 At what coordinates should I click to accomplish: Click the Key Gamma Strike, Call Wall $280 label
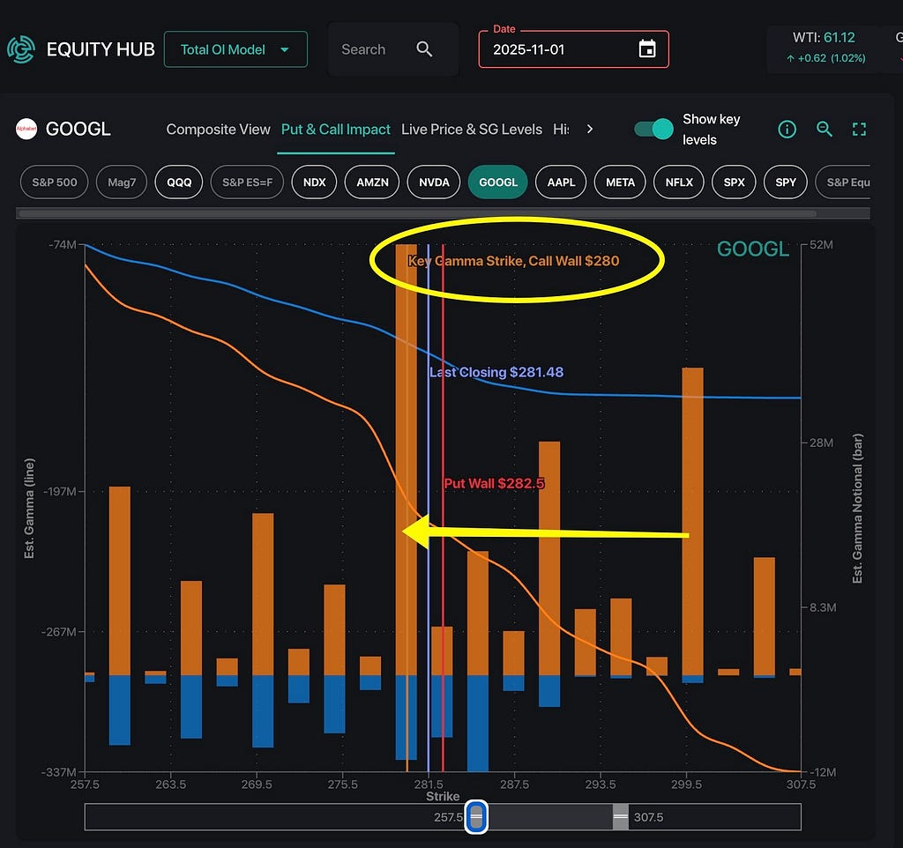click(514, 261)
